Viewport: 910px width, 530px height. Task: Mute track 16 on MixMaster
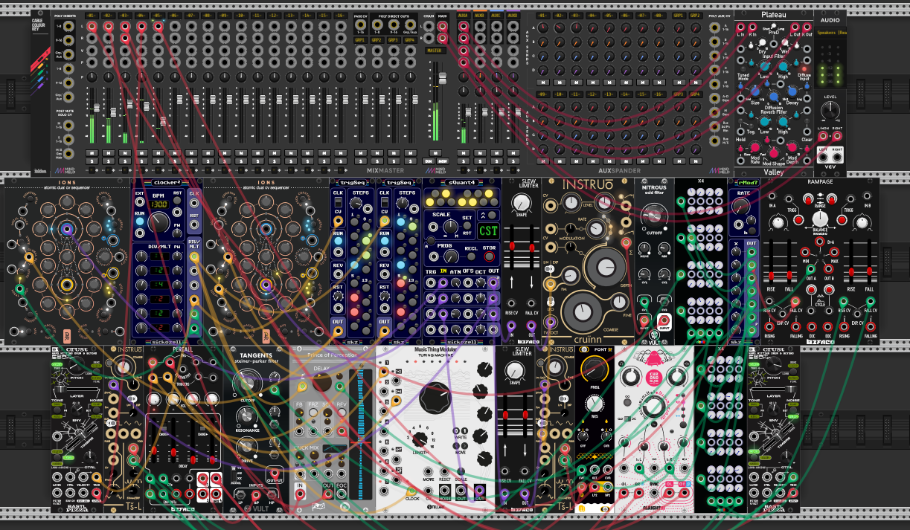coord(340,153)
